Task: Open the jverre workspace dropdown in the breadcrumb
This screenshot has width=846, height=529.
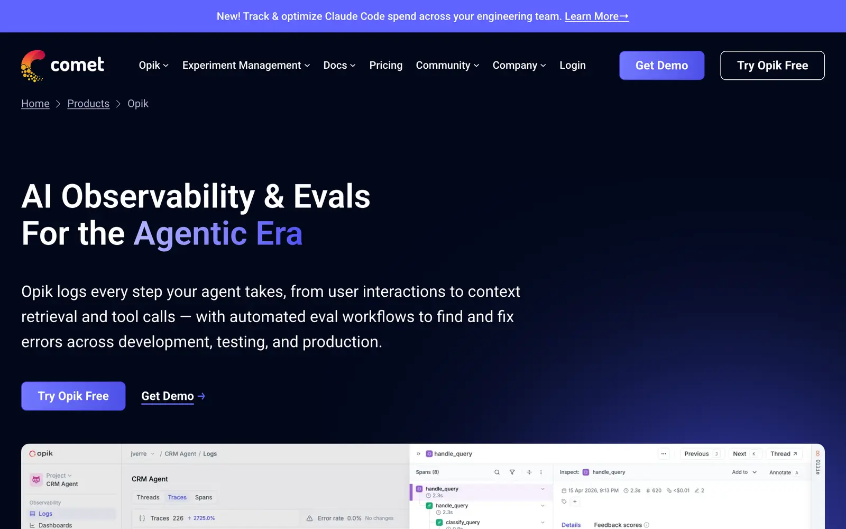Action: coord(143,454)
